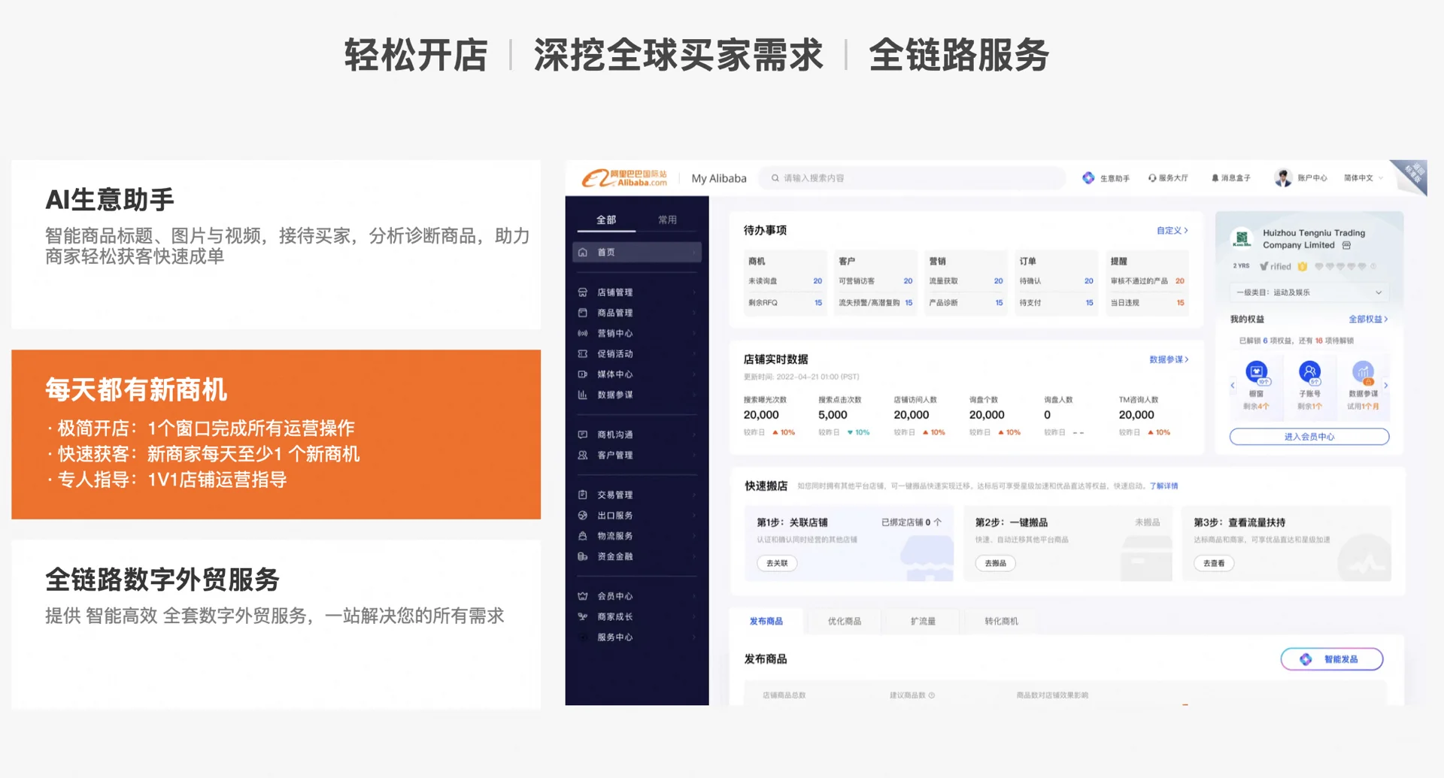This screenshot has height=778, width=1444.
Task: Expand the 交易管理 sidebar menu
Action: pyautogui.click(x=694, y=495)
